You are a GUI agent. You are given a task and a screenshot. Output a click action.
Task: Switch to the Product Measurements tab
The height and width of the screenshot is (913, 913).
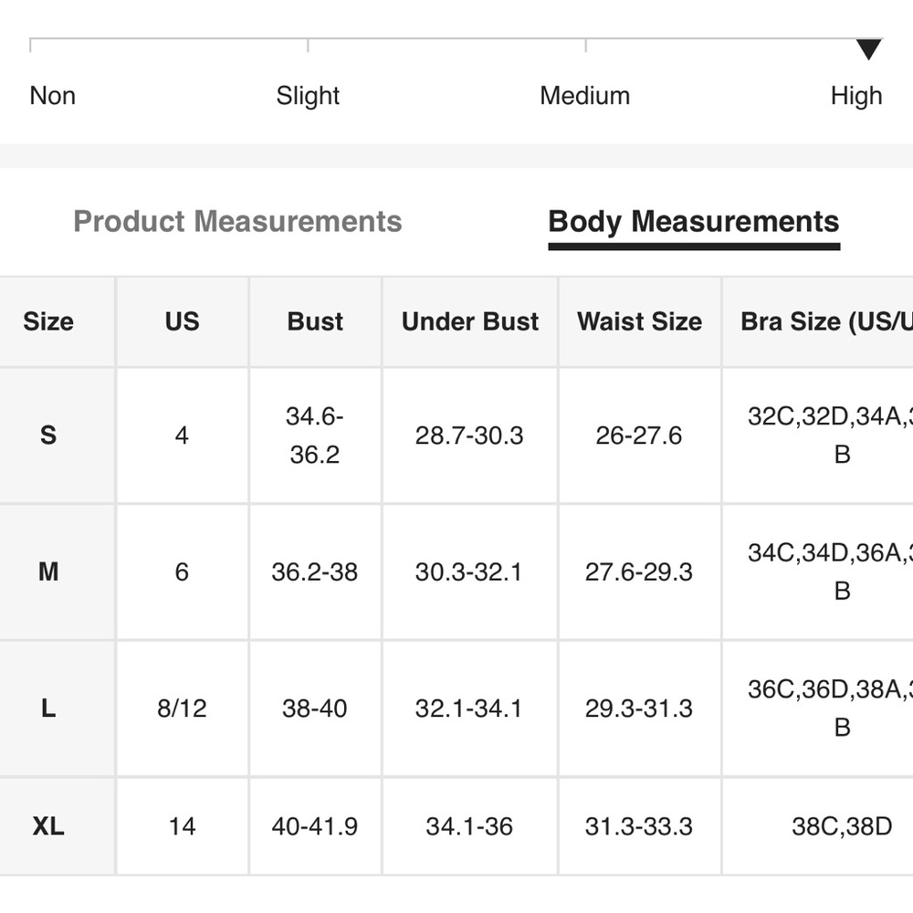(237, 221)
